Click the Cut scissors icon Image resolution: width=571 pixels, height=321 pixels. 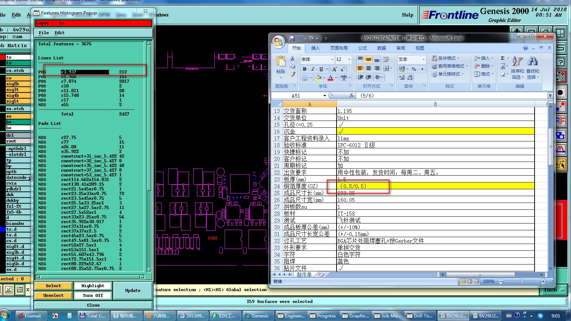coord(292,59)
